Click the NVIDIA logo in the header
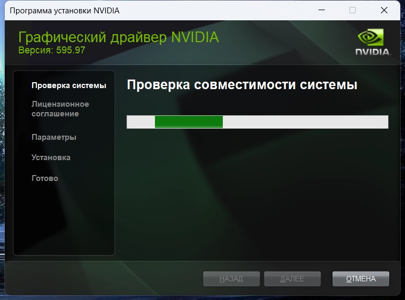The width and height of the screenshot is (405, 300). (372, 42)
